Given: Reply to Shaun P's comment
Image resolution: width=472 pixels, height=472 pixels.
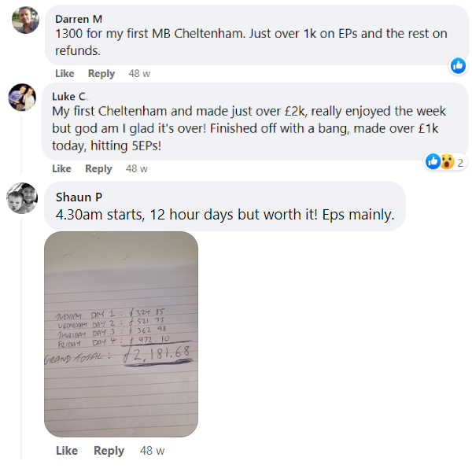Looking at the screenshot, I should (x=109, y=451).
